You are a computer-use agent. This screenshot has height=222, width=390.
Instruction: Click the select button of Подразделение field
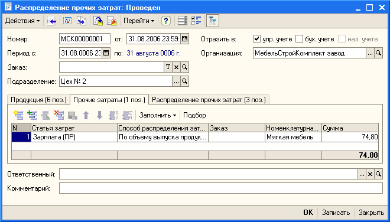click(x=176, y=81)
